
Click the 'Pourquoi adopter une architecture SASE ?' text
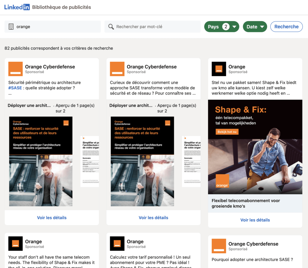[x=252, y=260]
